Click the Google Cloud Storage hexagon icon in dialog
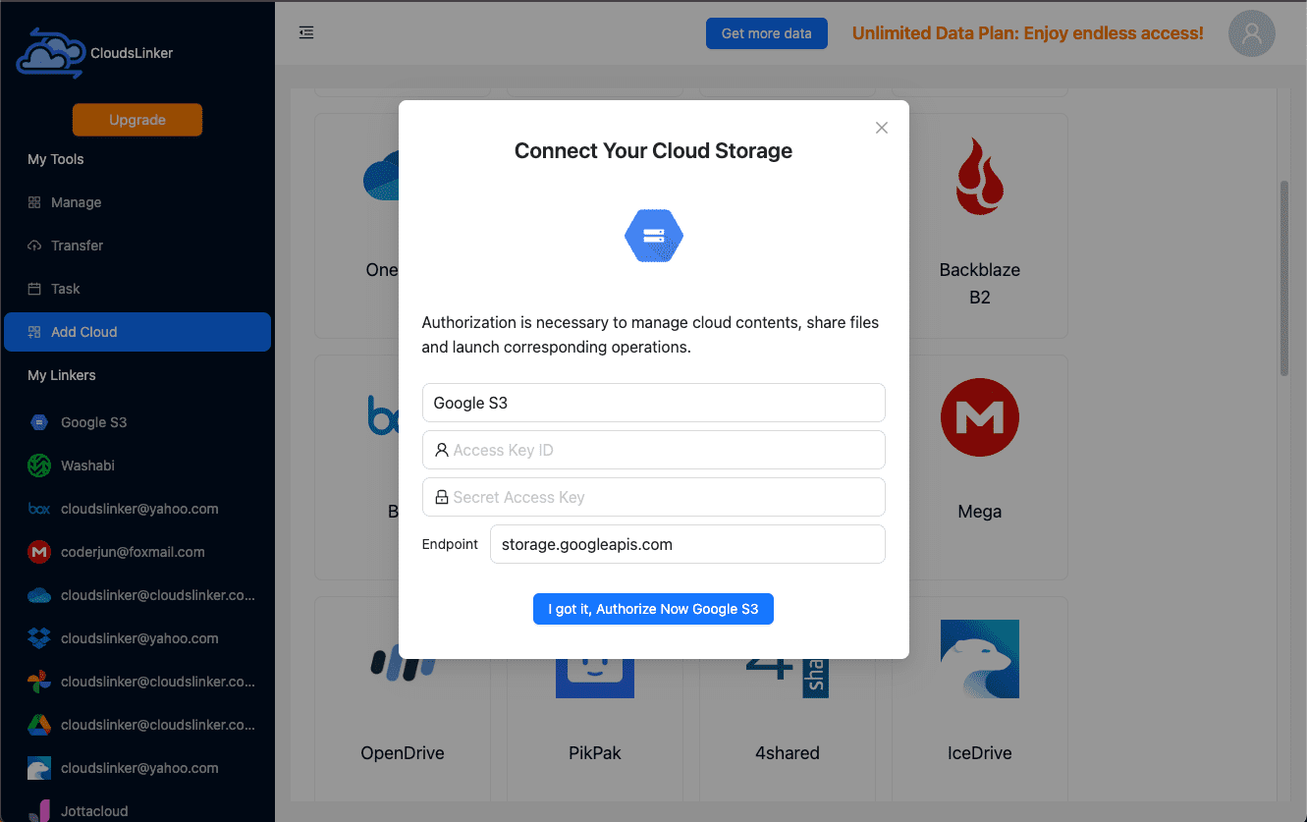1307x822 pixels. (x=654, y=236)
